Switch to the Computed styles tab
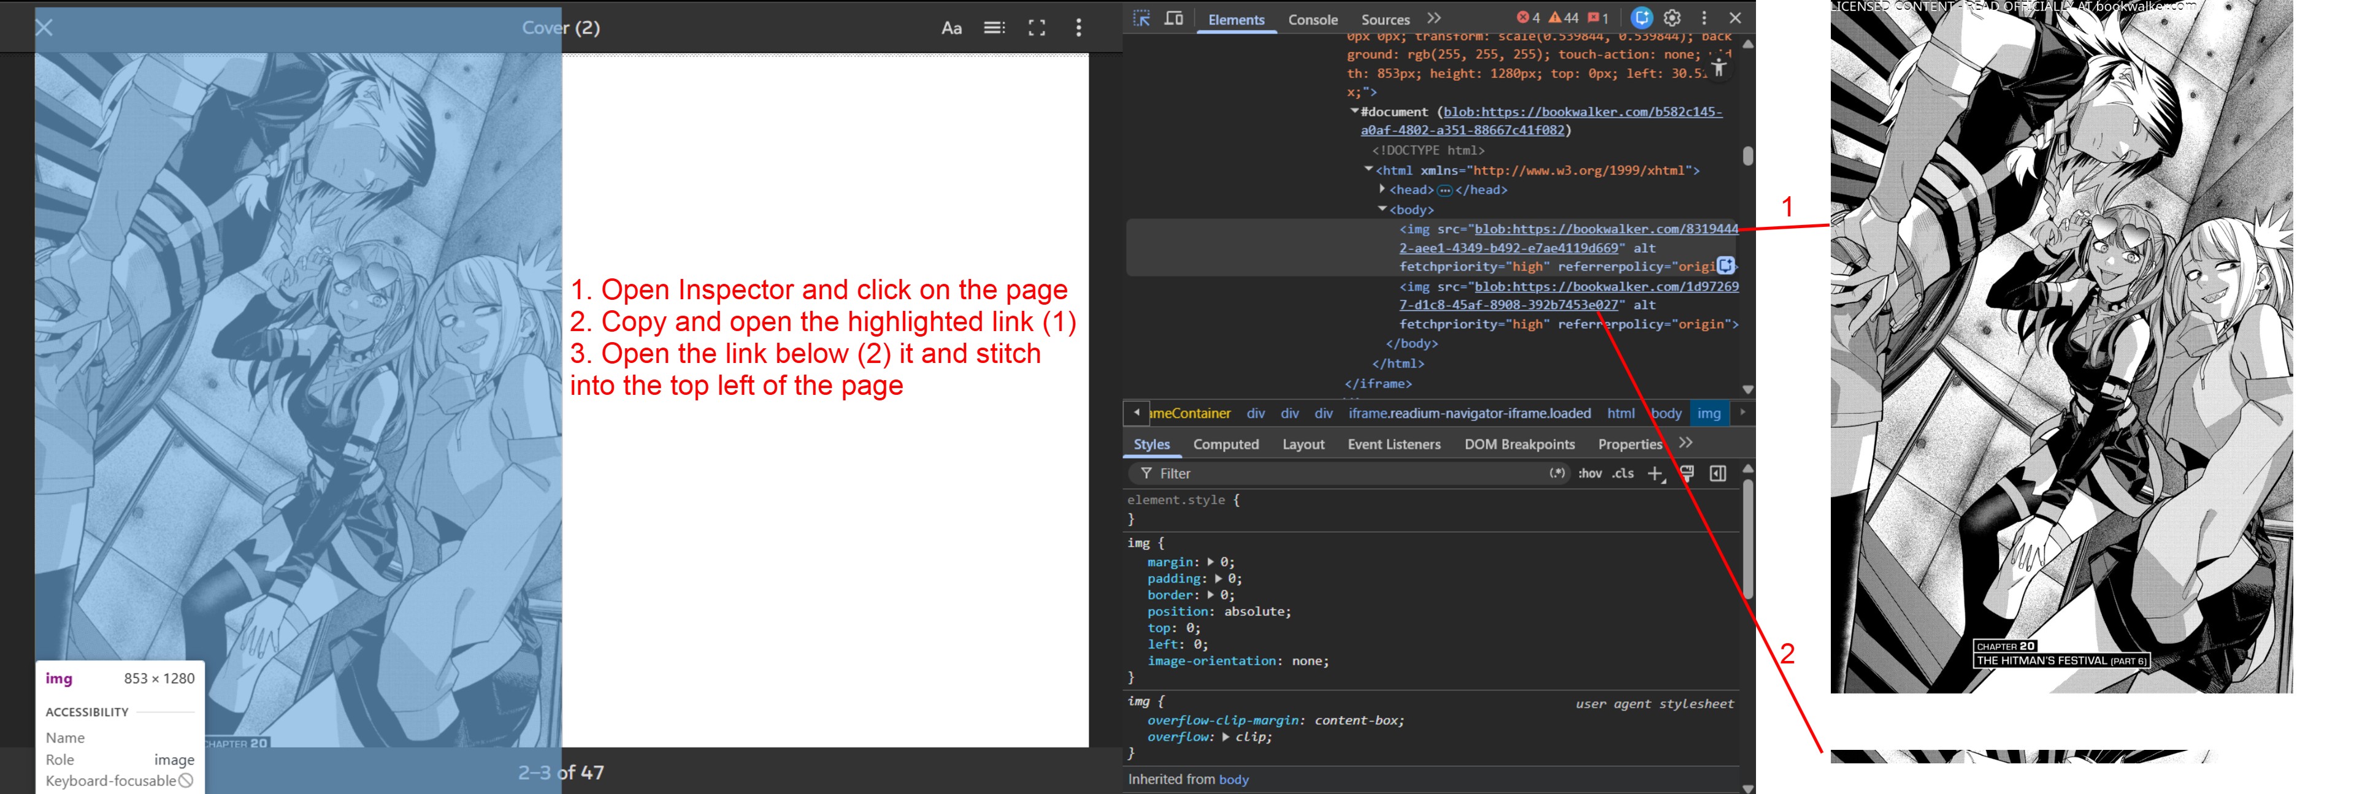The width and height of the screenshot is (2354, 794). [x=1225, y=444]
